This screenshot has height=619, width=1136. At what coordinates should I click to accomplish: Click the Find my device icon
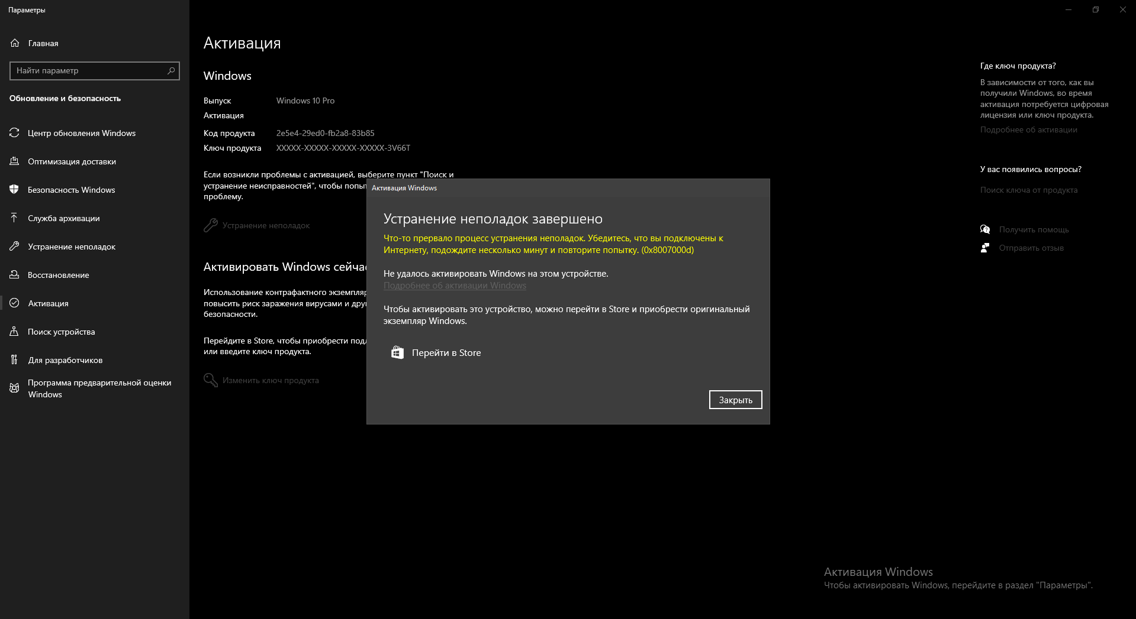[14, 332]
